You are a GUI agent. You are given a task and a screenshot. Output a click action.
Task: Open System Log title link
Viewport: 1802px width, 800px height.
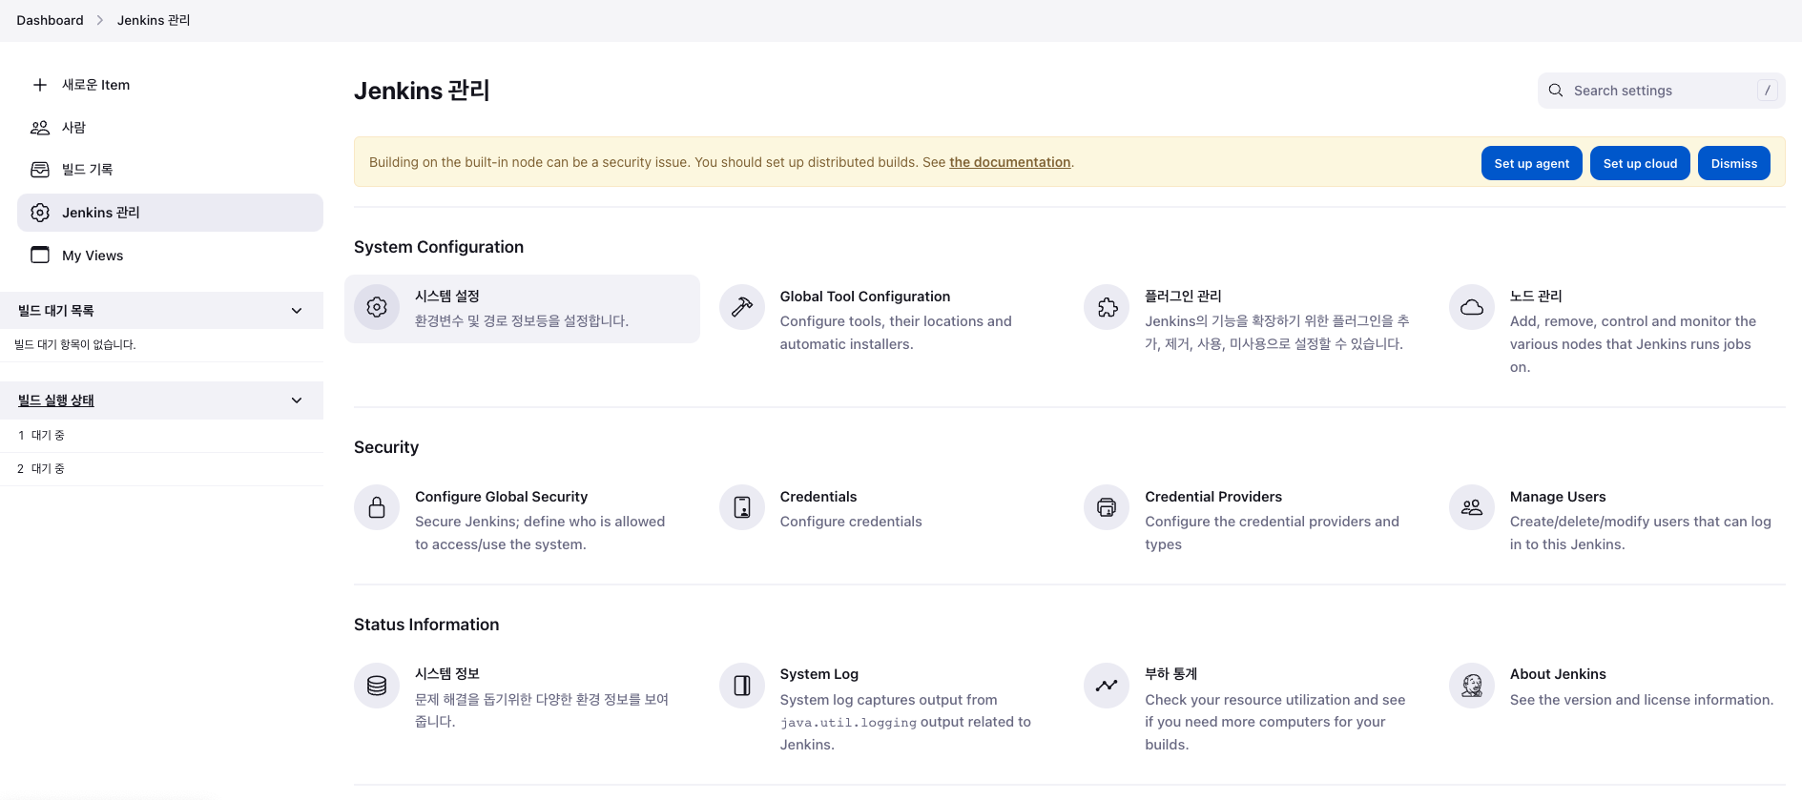(x=819, y=674)
